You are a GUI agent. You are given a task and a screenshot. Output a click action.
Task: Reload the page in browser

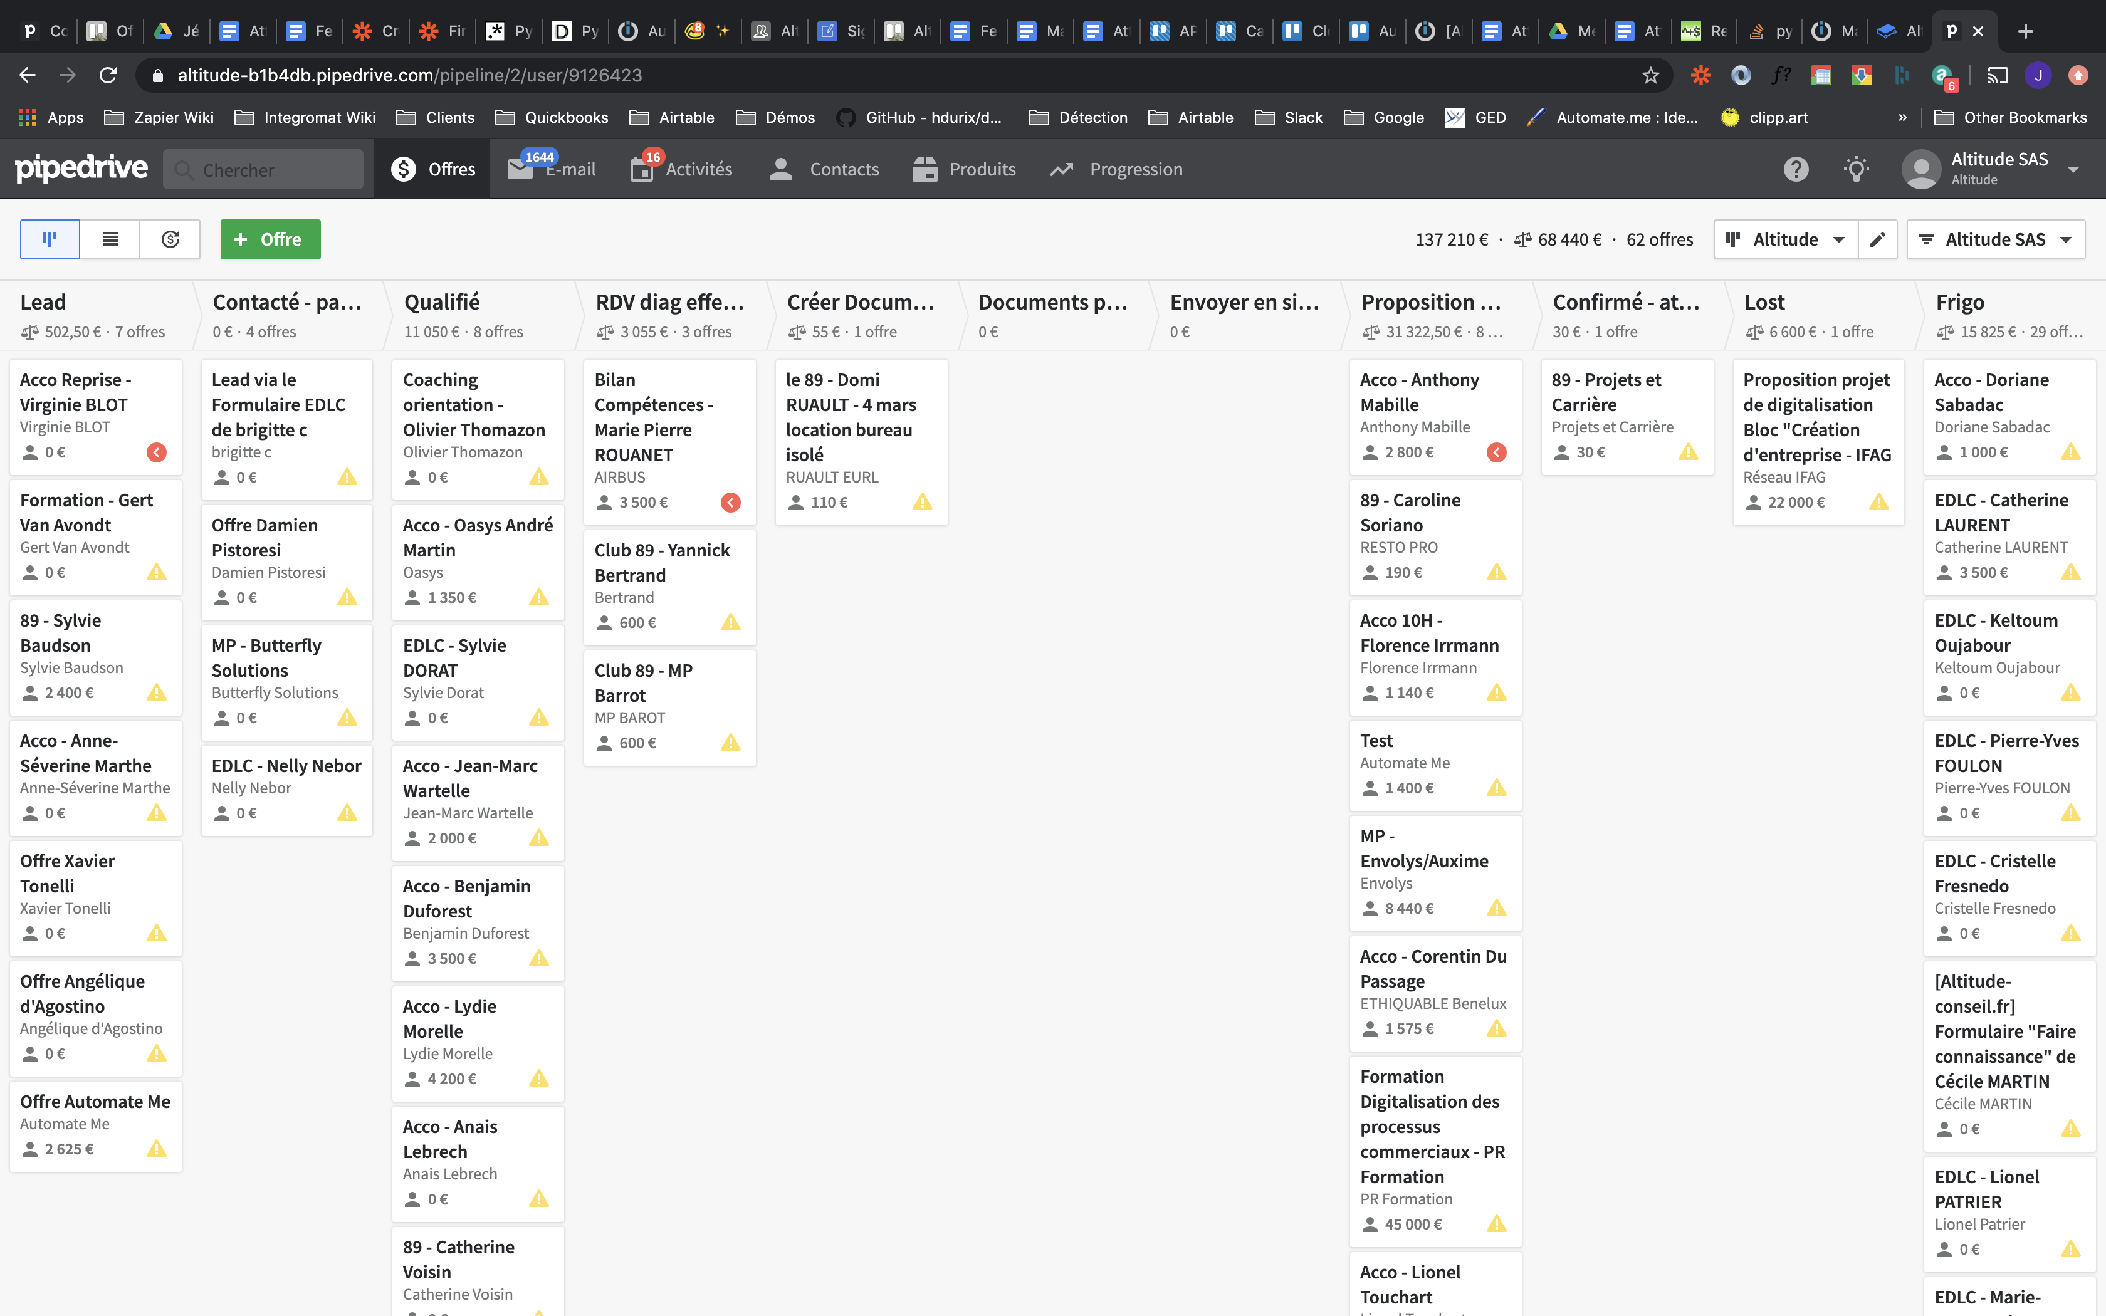coord(108,76)
